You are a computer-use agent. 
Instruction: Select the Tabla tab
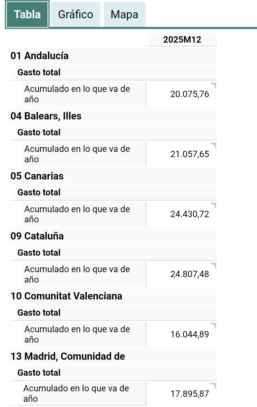[27, 14]
